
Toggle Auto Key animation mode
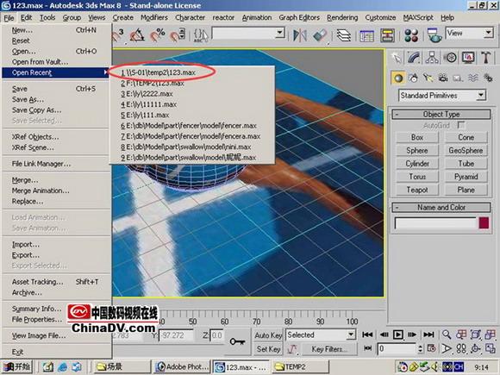click(268, 335)
